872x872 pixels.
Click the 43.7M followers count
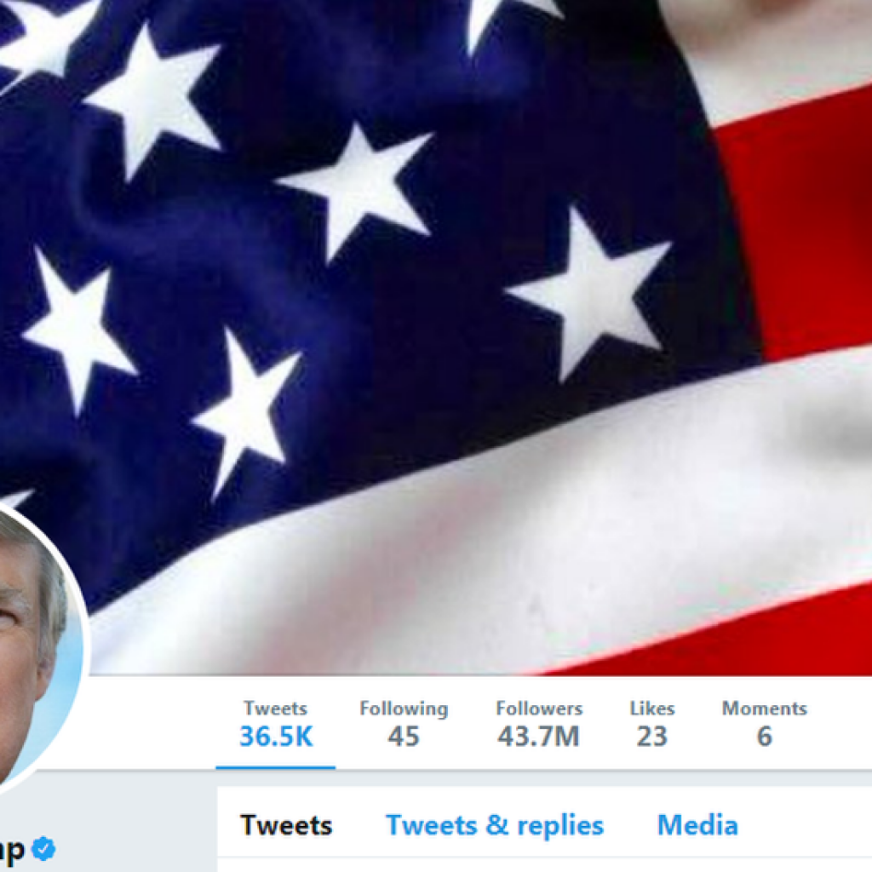coord(538,737)
